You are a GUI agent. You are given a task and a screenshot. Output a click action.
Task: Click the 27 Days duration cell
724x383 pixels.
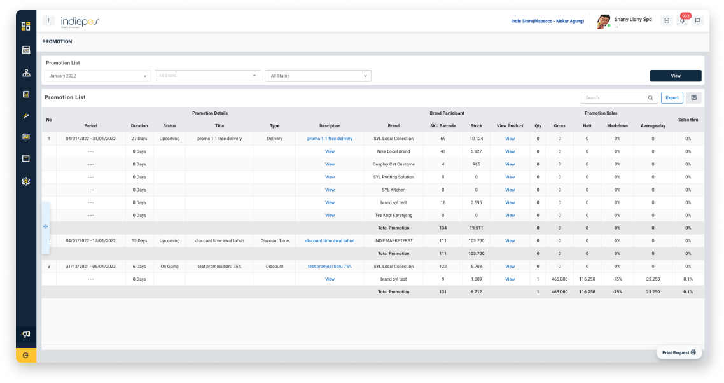coord(139,139)
